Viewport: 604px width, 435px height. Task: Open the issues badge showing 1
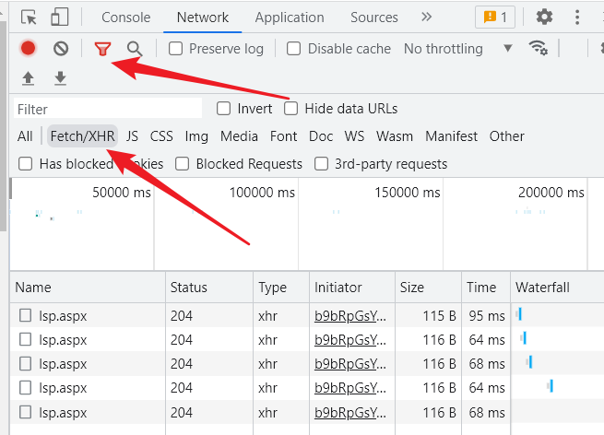[x=495, y=17]
